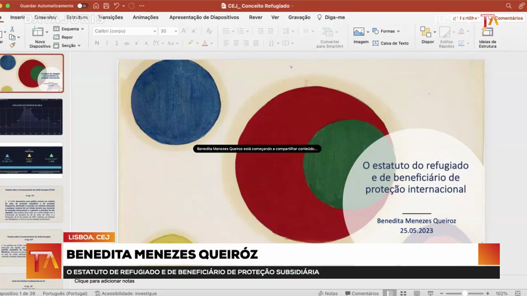Select the second slide thumbnail
The height and width of the screenshot is (296, 527).
click(32, 117)
